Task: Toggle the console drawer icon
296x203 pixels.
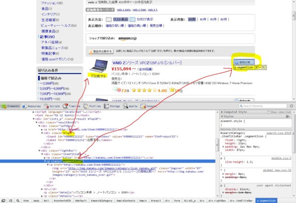Action: pos(10,201)
